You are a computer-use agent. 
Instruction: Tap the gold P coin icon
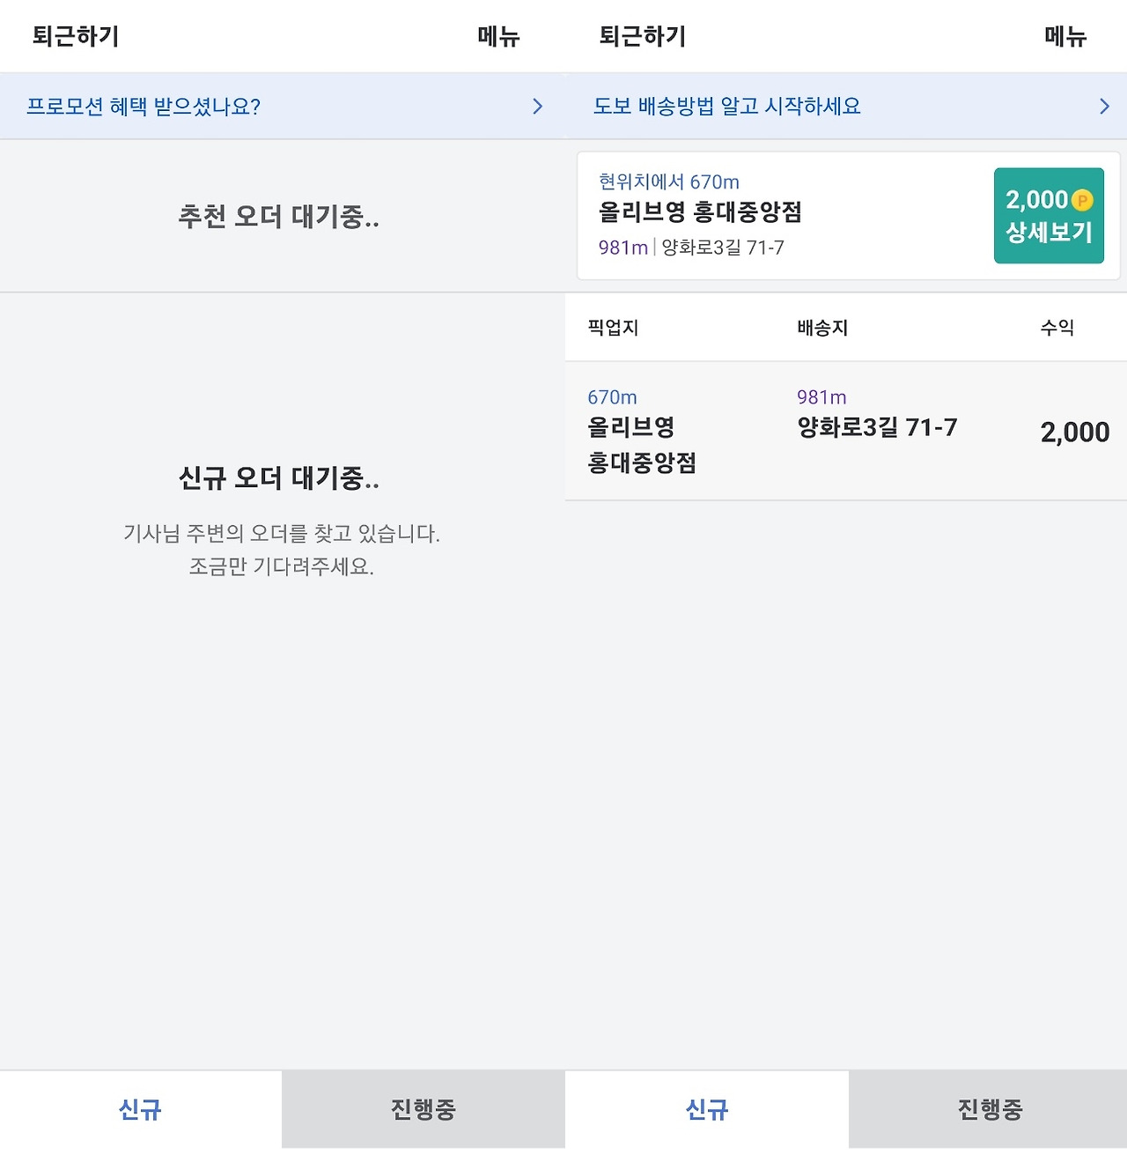tap(1082, 201)
